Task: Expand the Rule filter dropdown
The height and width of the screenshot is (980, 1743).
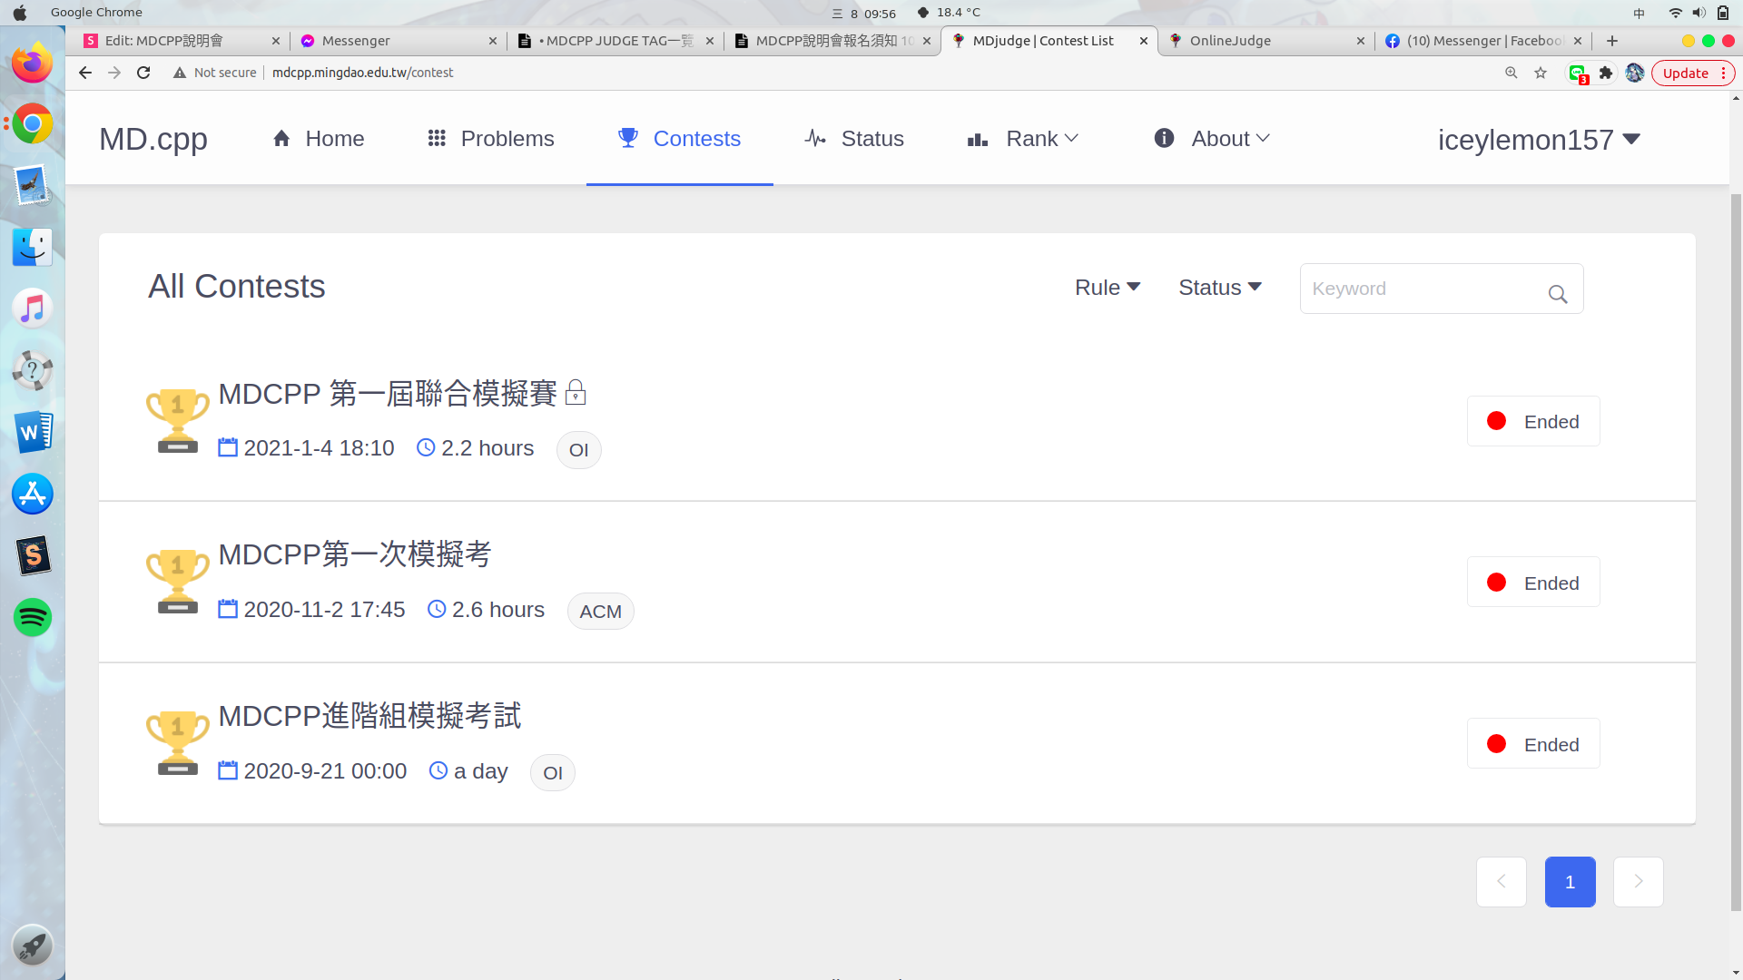Action: [1108, 288]
